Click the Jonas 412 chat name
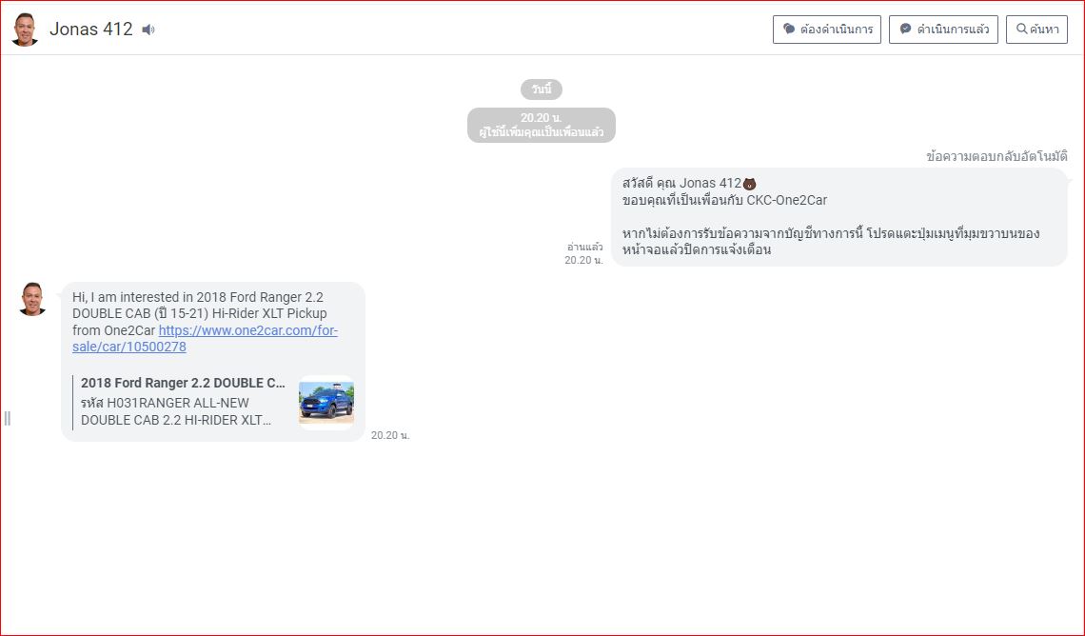Screen dimensions: 1085x636 91,30
